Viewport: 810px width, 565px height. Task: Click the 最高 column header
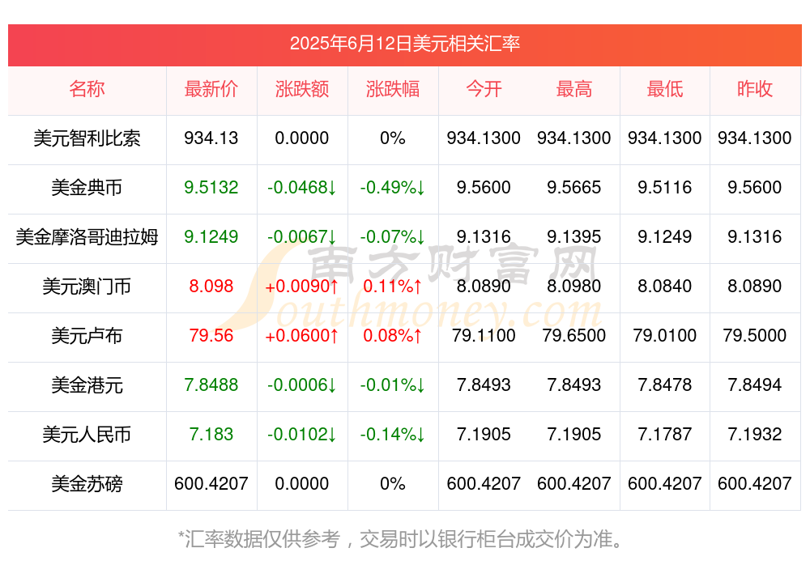(574, 89)
